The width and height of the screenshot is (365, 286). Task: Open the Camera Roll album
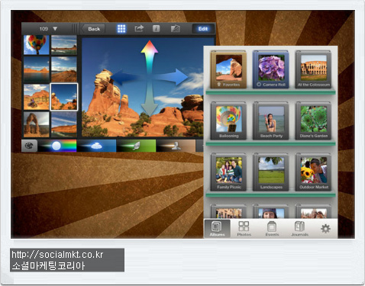click(x=271, y=69)
